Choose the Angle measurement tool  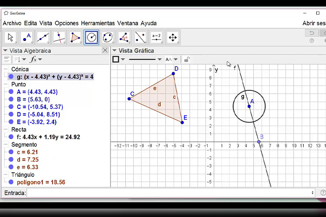[x=124, y=37]
